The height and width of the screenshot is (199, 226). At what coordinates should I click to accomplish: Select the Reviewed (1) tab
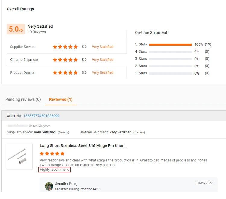click(61, 99)
